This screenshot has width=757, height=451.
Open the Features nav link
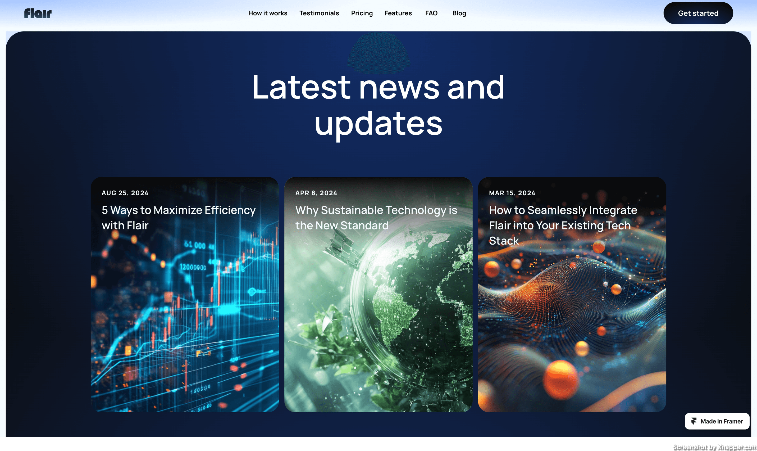398,13
